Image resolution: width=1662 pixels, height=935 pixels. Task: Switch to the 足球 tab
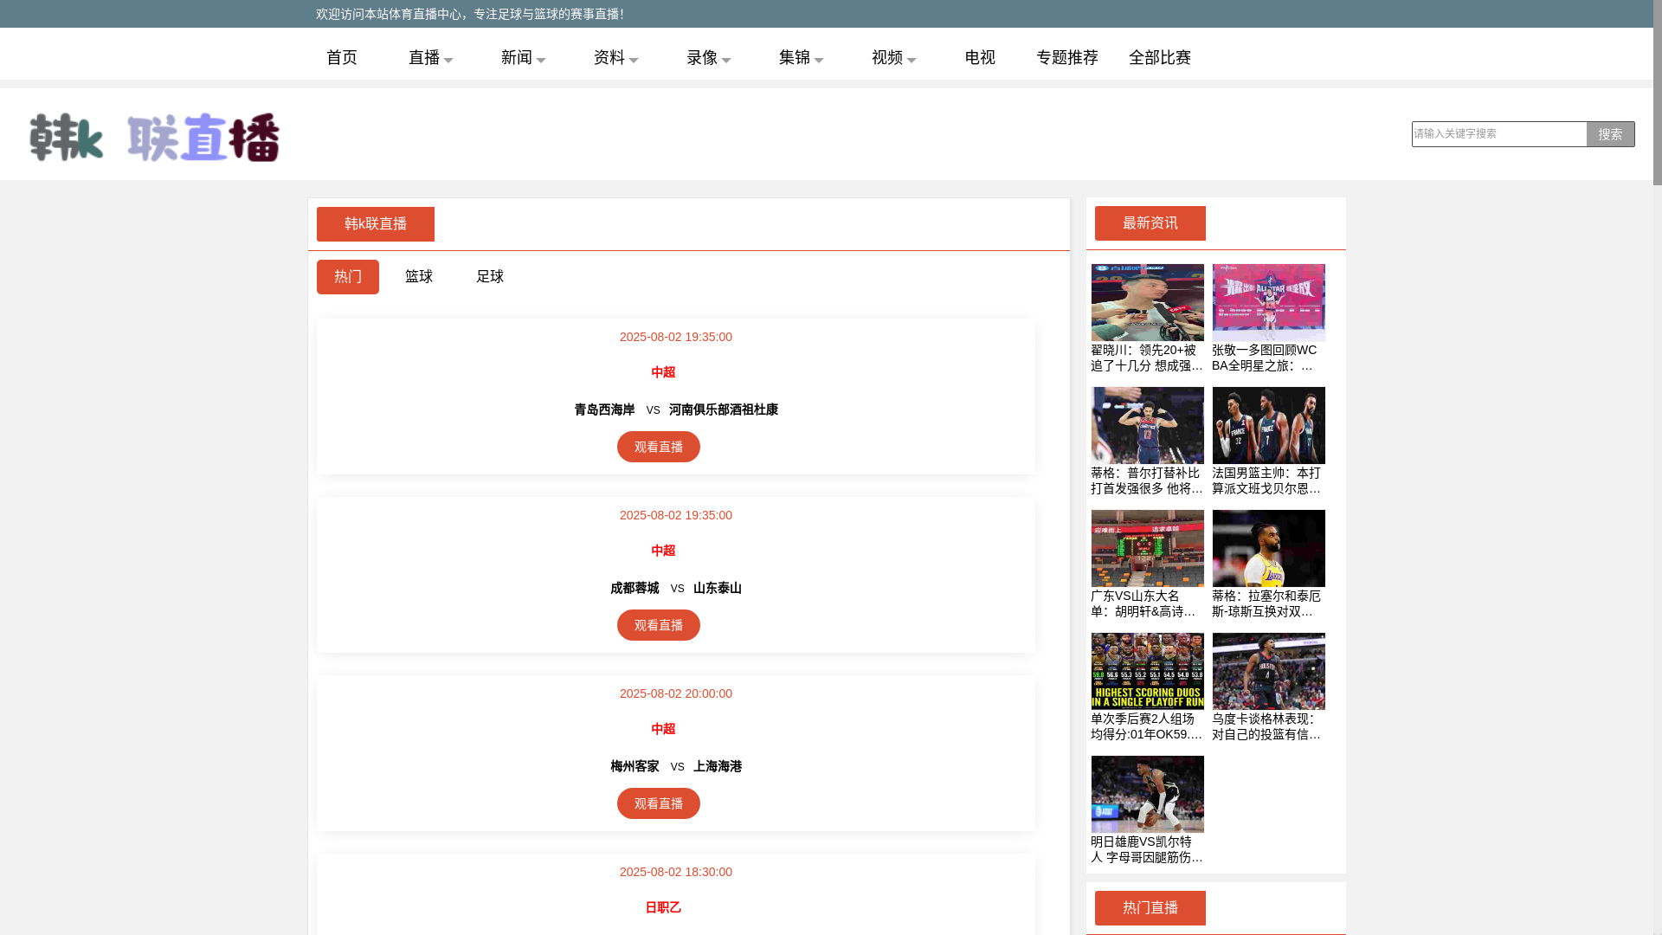[x=490, y=277]
